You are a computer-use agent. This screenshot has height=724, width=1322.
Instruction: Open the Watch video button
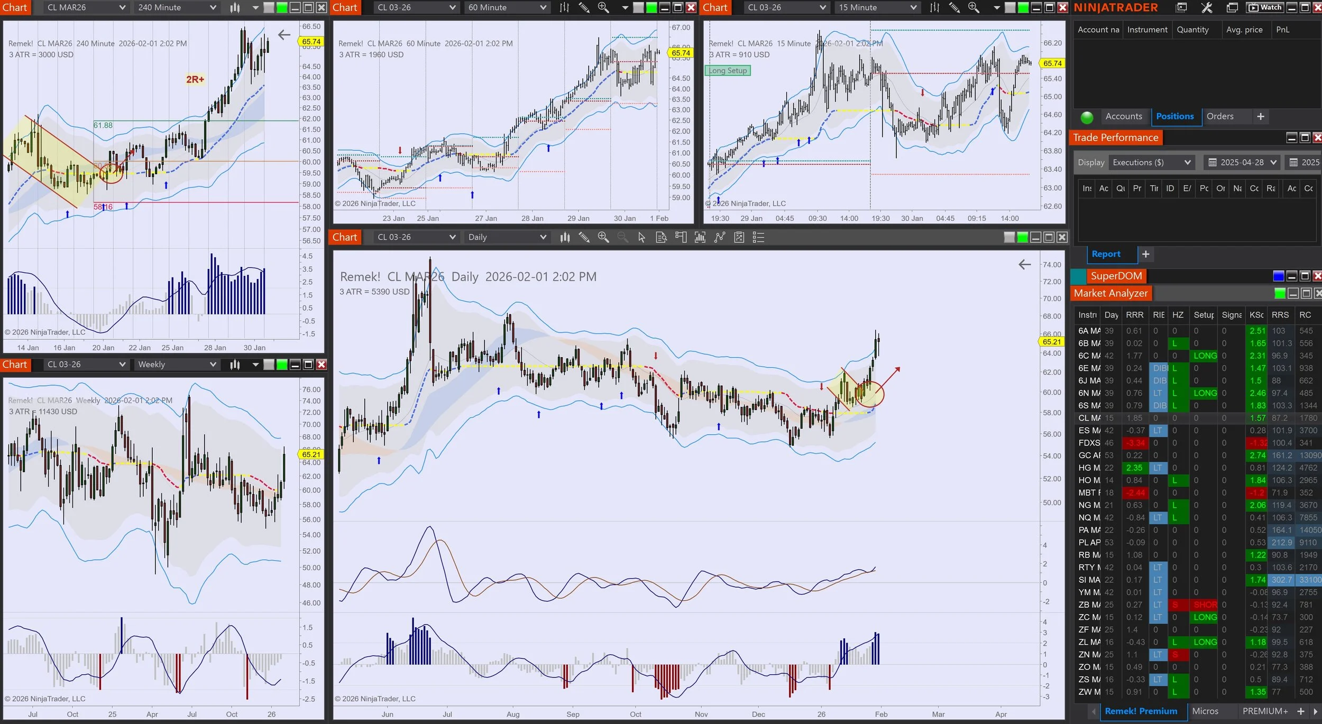1265,7
